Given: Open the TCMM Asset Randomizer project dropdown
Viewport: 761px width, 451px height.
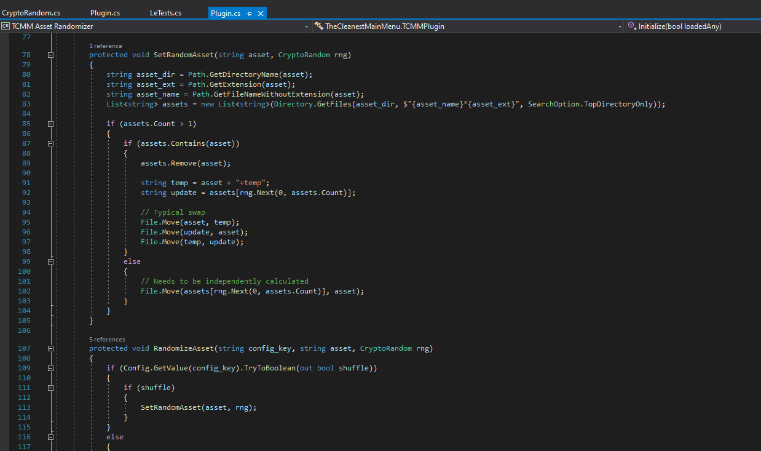Looking at the screenshot, I should pos(307,26).
